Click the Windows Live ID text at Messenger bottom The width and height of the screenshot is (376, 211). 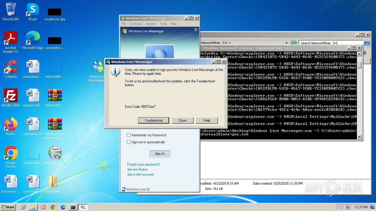tap(138, 189)
